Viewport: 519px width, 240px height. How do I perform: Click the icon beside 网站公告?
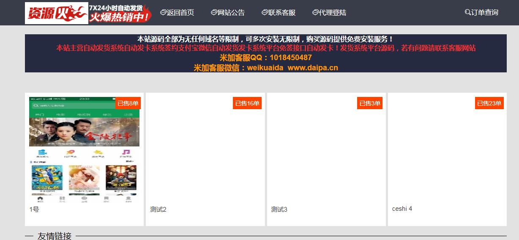point(214,13)
